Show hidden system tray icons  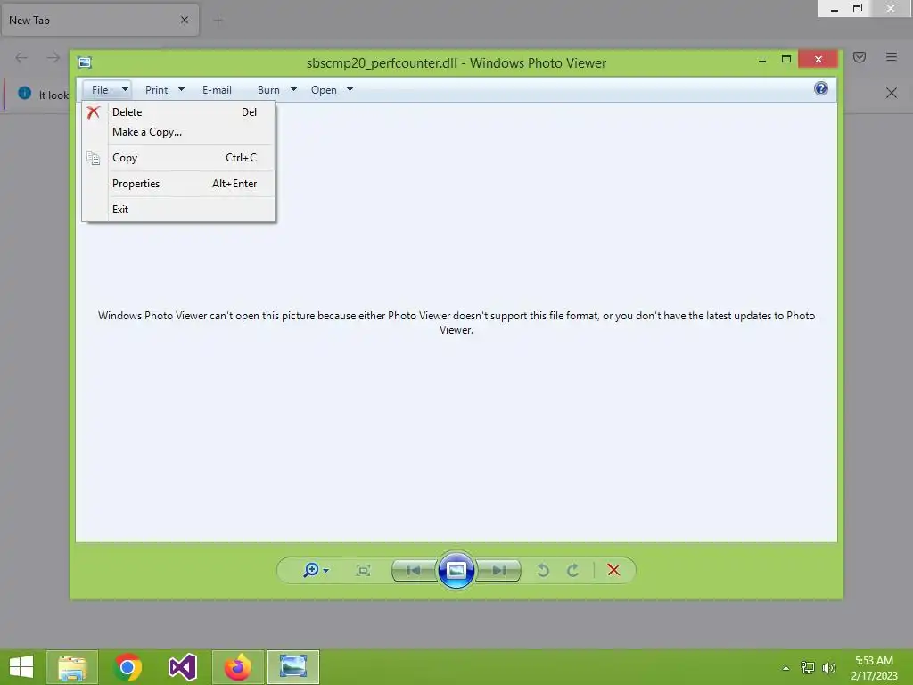[x=786, y=668]
